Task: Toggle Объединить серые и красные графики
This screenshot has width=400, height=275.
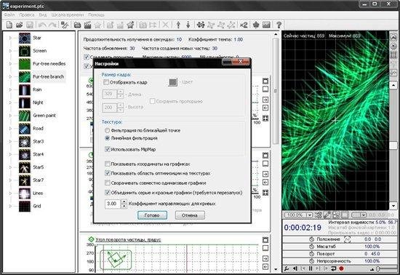Action: (x=108, y=192)
